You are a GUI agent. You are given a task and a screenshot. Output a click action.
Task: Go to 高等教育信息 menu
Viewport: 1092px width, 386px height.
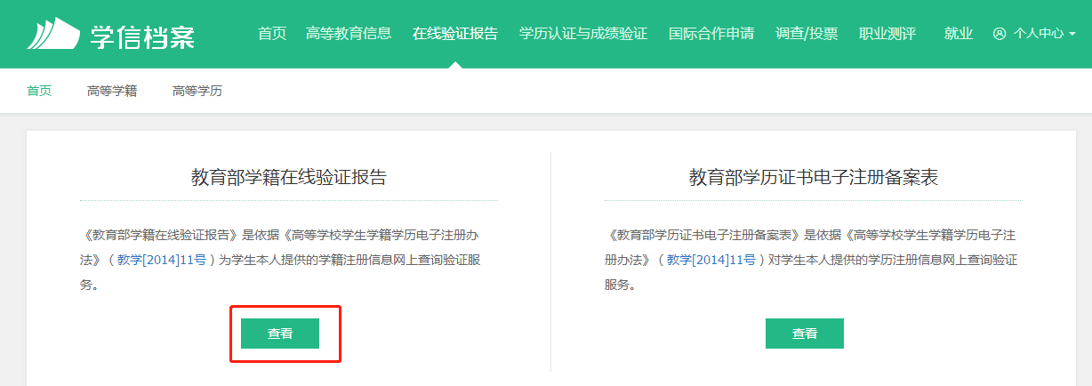click(x=348, y=34)
